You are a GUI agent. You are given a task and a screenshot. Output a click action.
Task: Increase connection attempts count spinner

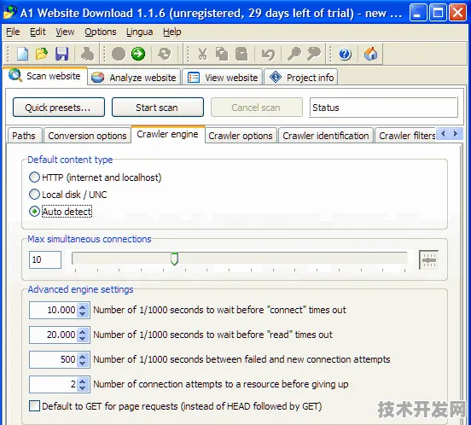point(83,381)
